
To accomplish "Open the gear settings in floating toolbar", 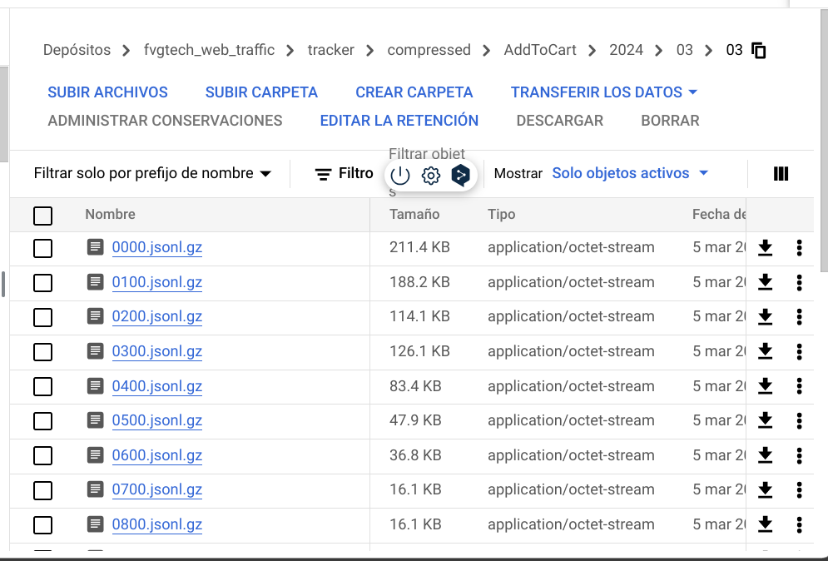I will pos(431,175).
